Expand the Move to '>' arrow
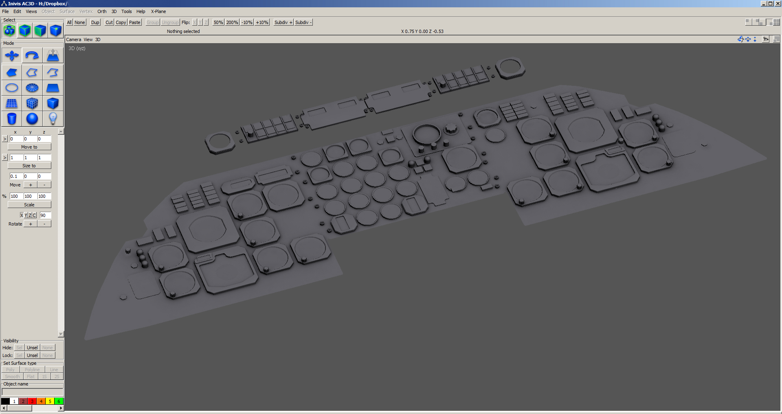Screen dimensions: 782x414 [x=5, y=139]
